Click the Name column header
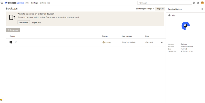205x103 pixels. tap(12, 36)
